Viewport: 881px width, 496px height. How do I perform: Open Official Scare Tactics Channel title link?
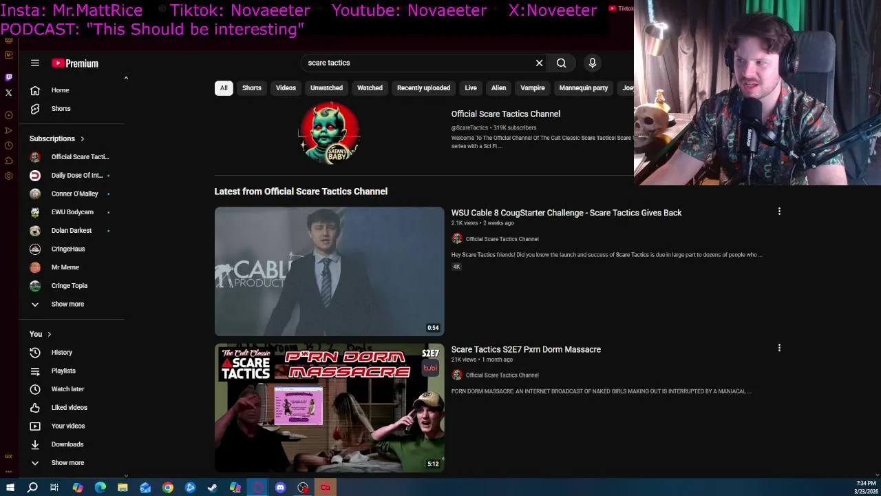click(x=506, y=114)
